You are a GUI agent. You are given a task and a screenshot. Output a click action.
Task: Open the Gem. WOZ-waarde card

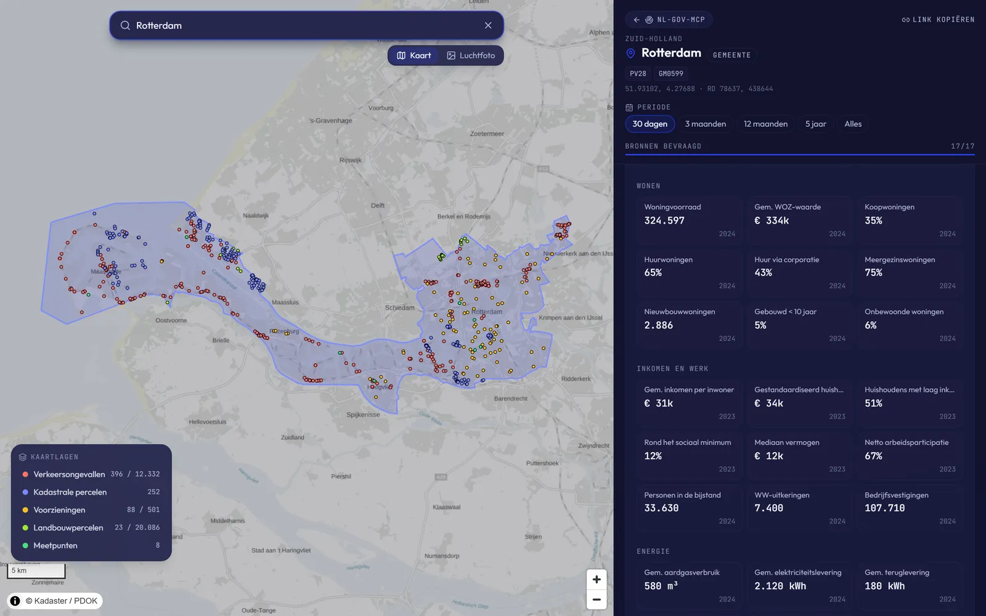click(800, 220)
